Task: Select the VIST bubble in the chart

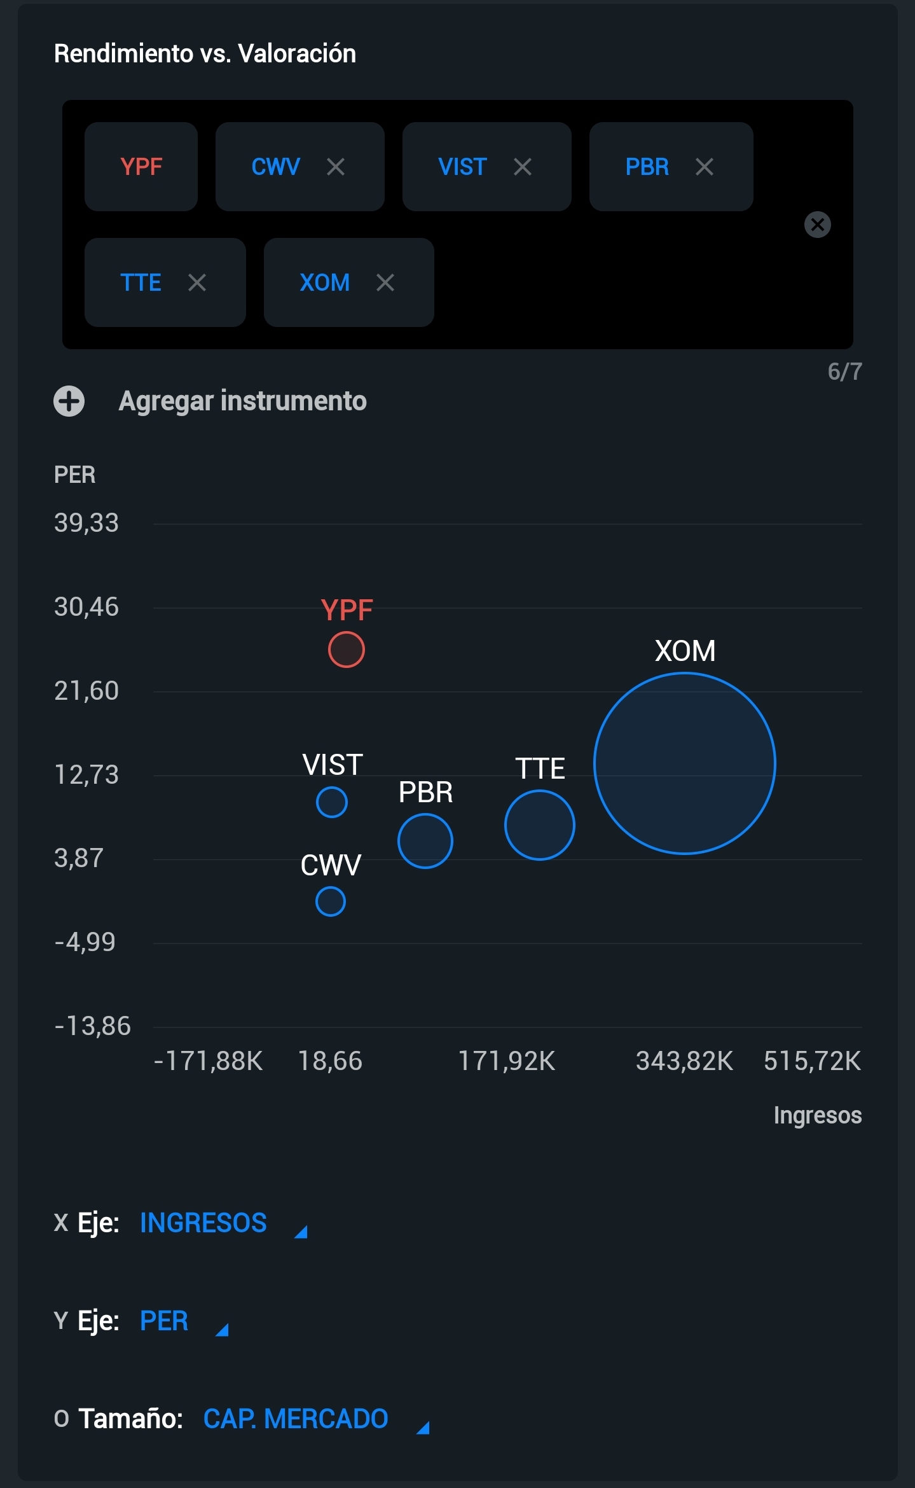Action: [332, 802]
